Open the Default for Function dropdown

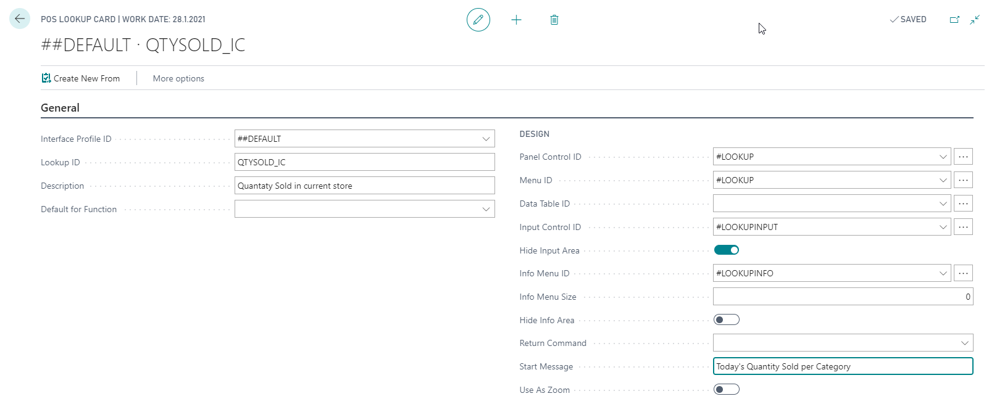(486, 209)
